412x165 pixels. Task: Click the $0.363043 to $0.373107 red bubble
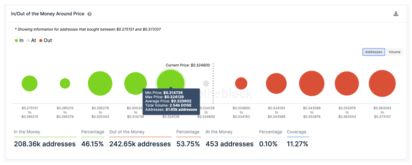pyautogui.click(x=382, y=83)
